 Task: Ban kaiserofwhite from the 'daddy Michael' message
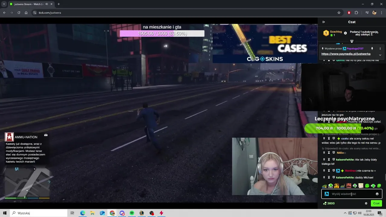click(334, 178)
